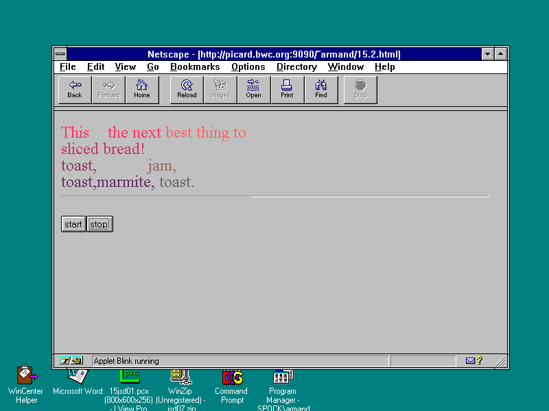Viewport: 549px width, 411px height.
Task: Open Find with the binoculars icon
Action: click(321, 90)
